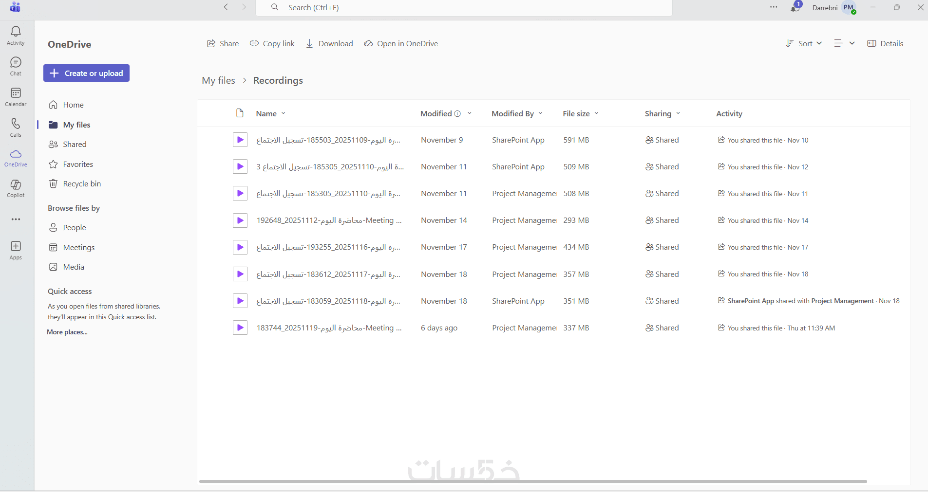Viewport: 928px width, 492px height.
Task: Open the 183744_20251119 Meeting file name
Action: [329, 328]
